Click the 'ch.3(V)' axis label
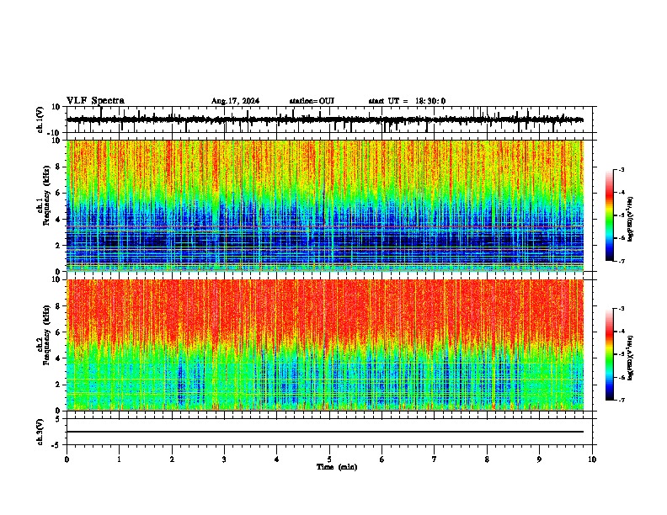The width and height of the screenshot is (667, 515). (40, 432)
